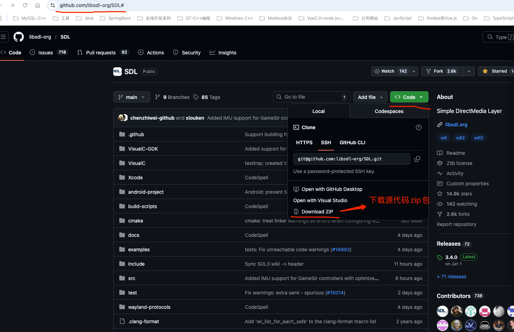The width and height of the screenshot is (514, 332).
Task: Click the SDL repository avatar logo
Action: coord(118,72)
